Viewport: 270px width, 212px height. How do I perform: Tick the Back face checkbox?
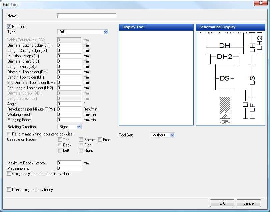coord(60,145)
